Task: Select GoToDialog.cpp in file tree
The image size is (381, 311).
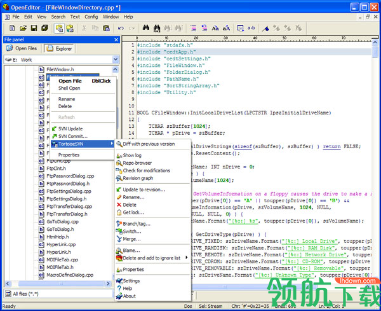Action: point(62,221)
